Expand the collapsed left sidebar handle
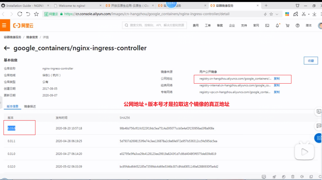Viewport: 322px width, 180px height. coord(1,103)
